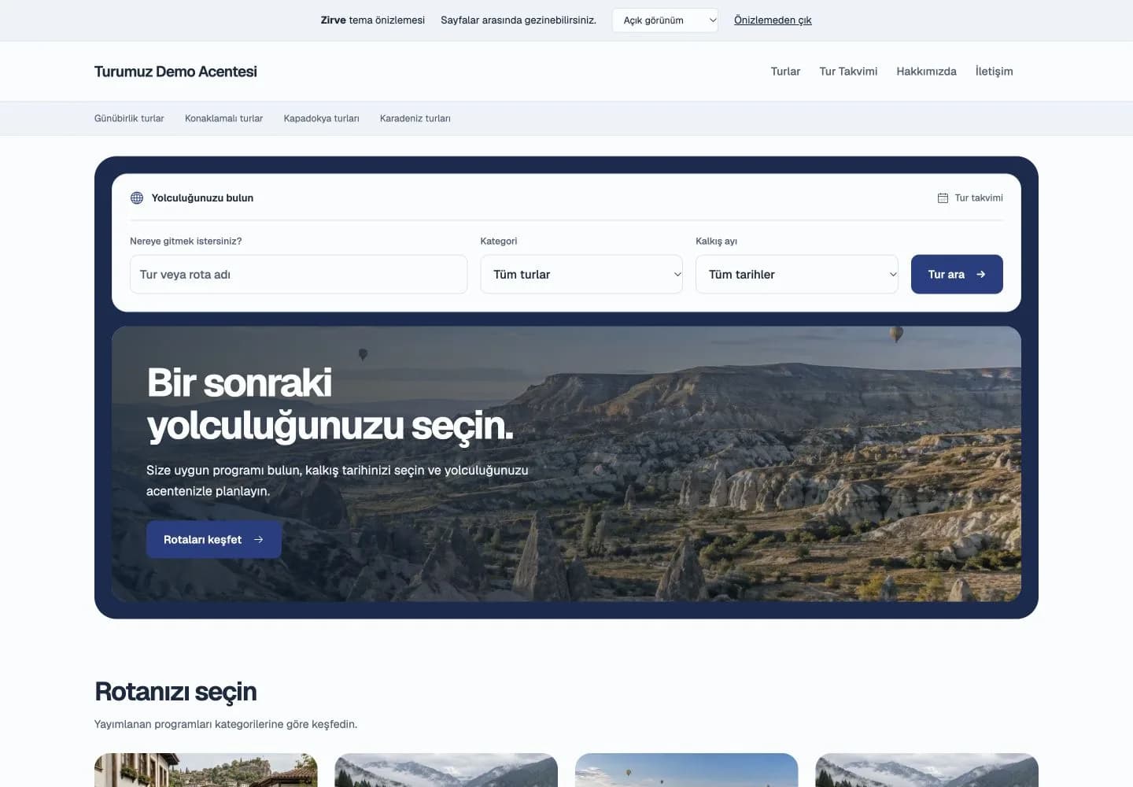Navigate to İletişim page

pos(994,71)
